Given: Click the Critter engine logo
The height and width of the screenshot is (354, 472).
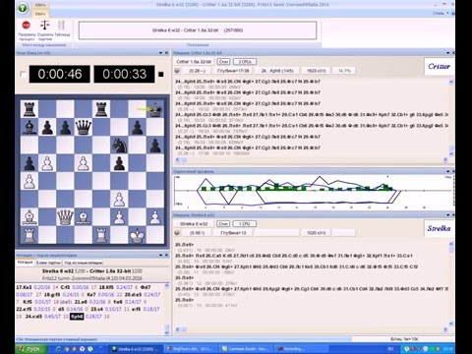Looking at the screenshot, I should pyautogui.click(x=439, y=66).
